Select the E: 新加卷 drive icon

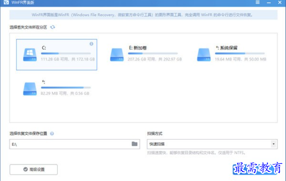coord(117,54)
